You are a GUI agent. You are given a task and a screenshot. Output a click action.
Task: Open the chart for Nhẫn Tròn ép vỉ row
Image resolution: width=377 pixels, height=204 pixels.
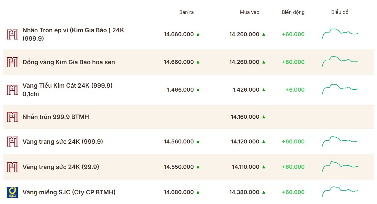click(x=340, y=34)
